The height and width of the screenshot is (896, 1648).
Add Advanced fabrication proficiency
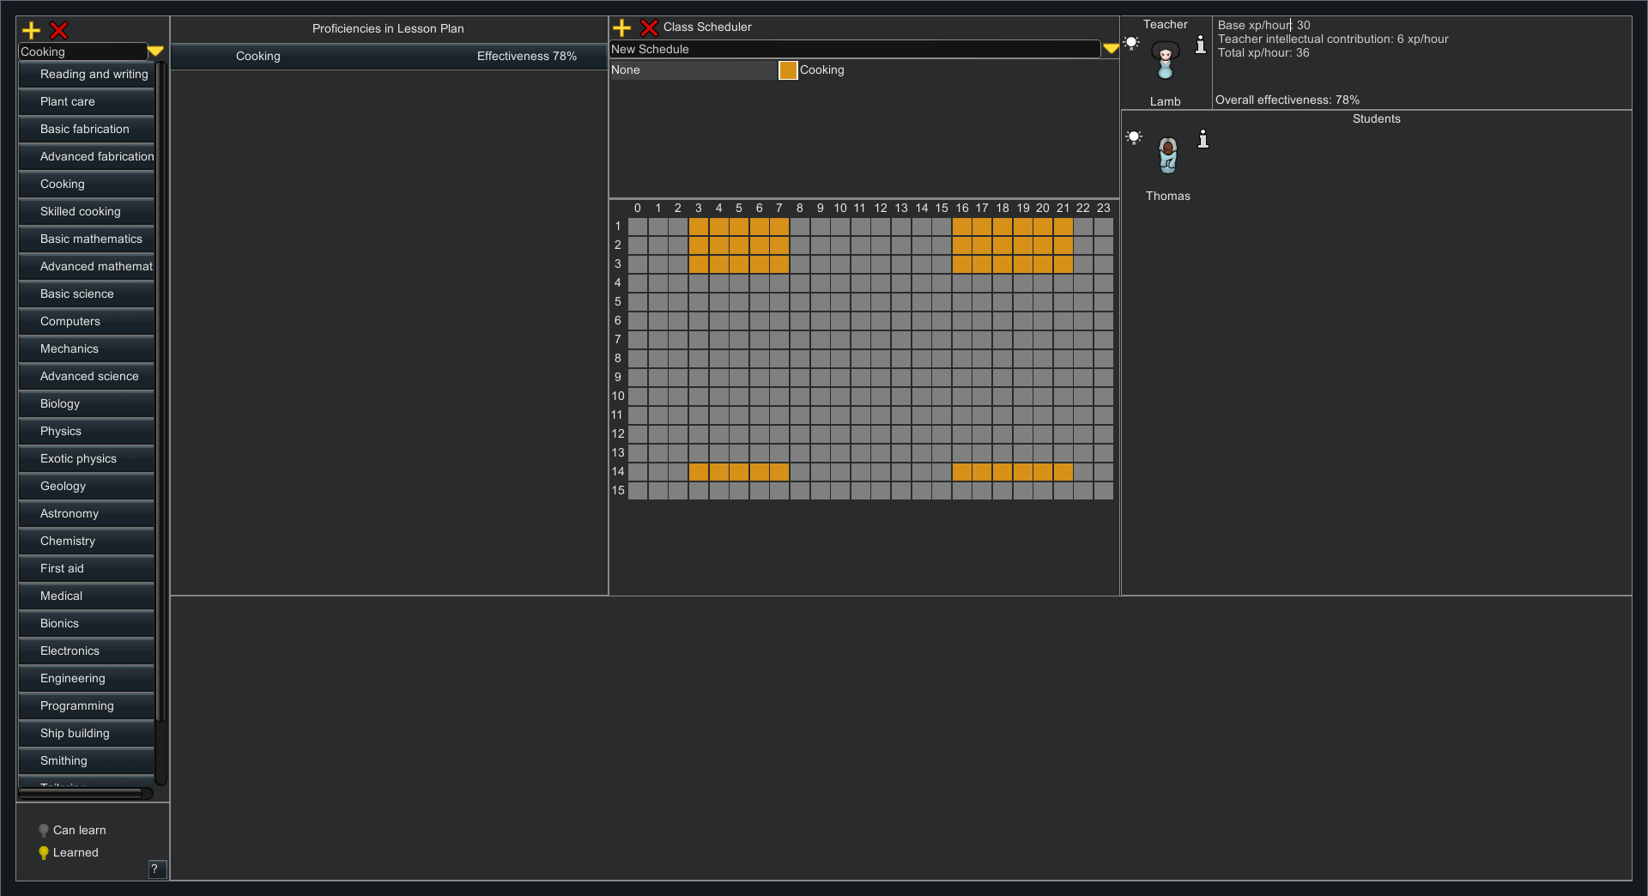(x=87, y=157)
